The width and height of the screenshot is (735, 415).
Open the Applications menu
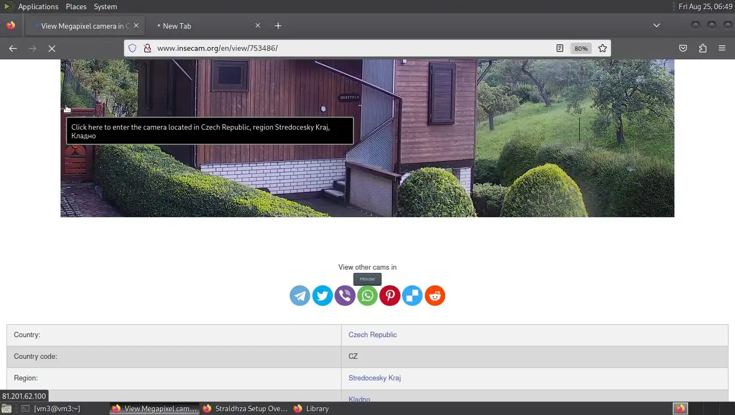tap(31, 6)
